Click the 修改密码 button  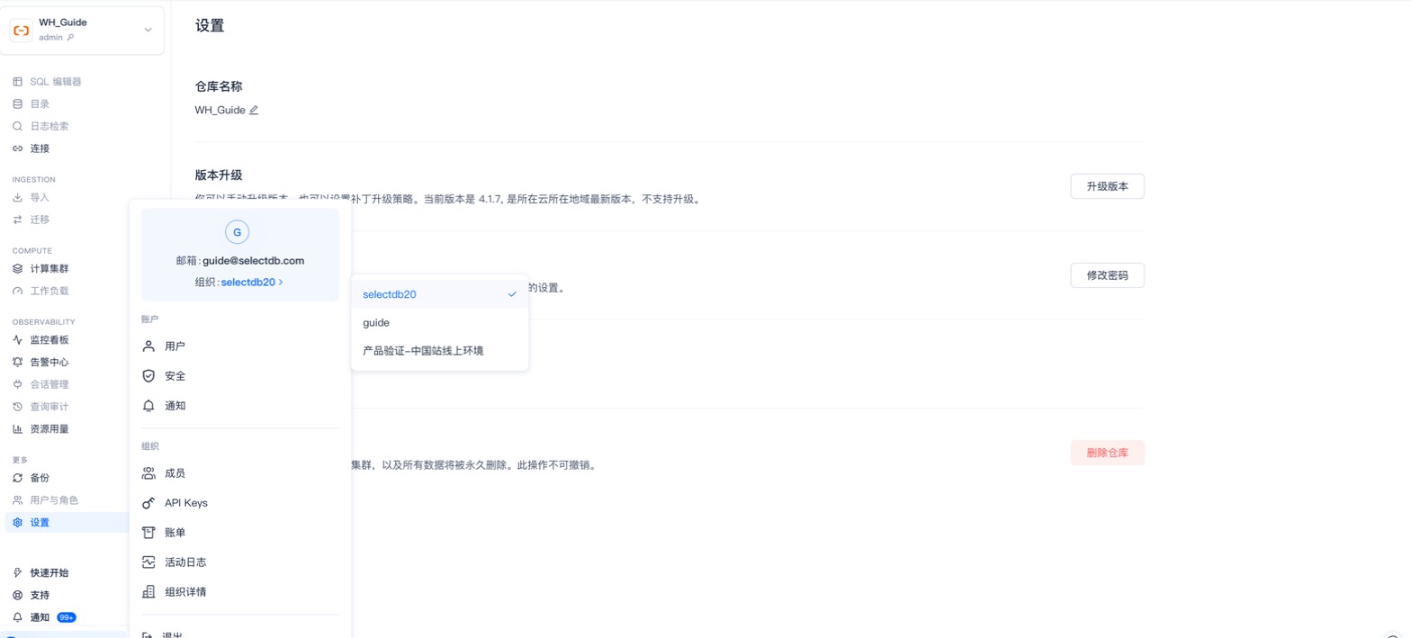(x=1107, y=275)
